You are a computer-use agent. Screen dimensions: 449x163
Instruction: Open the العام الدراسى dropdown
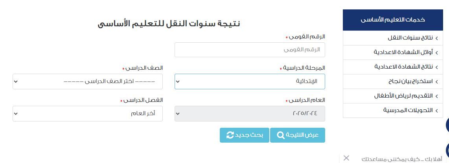pyautogui.click(x=250, y=114)
